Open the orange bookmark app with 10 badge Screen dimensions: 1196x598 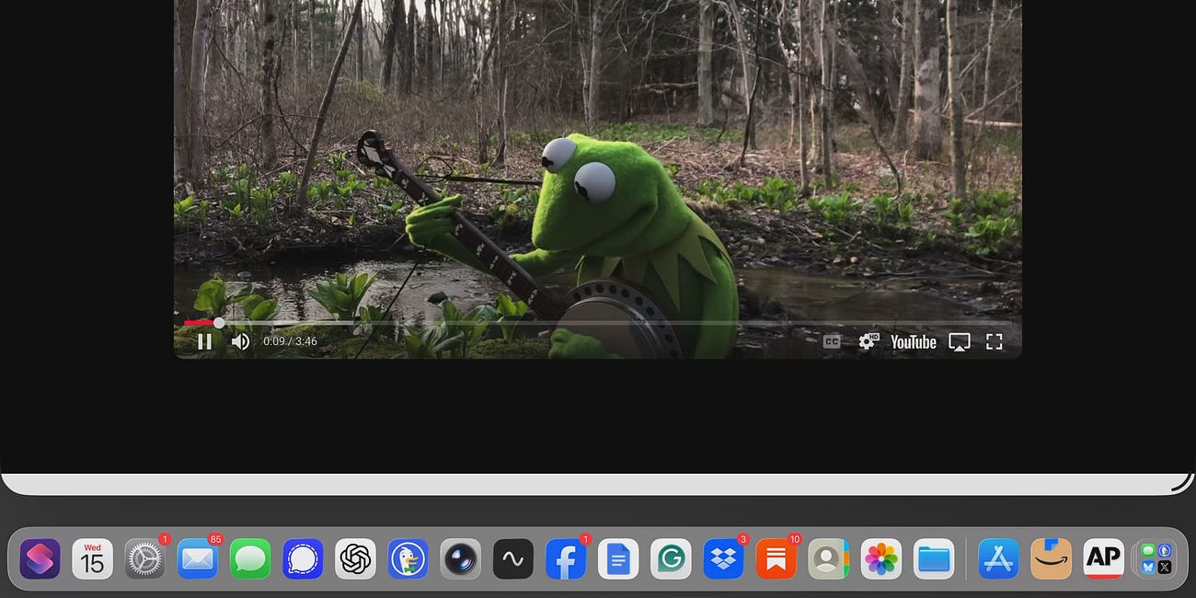776,558
